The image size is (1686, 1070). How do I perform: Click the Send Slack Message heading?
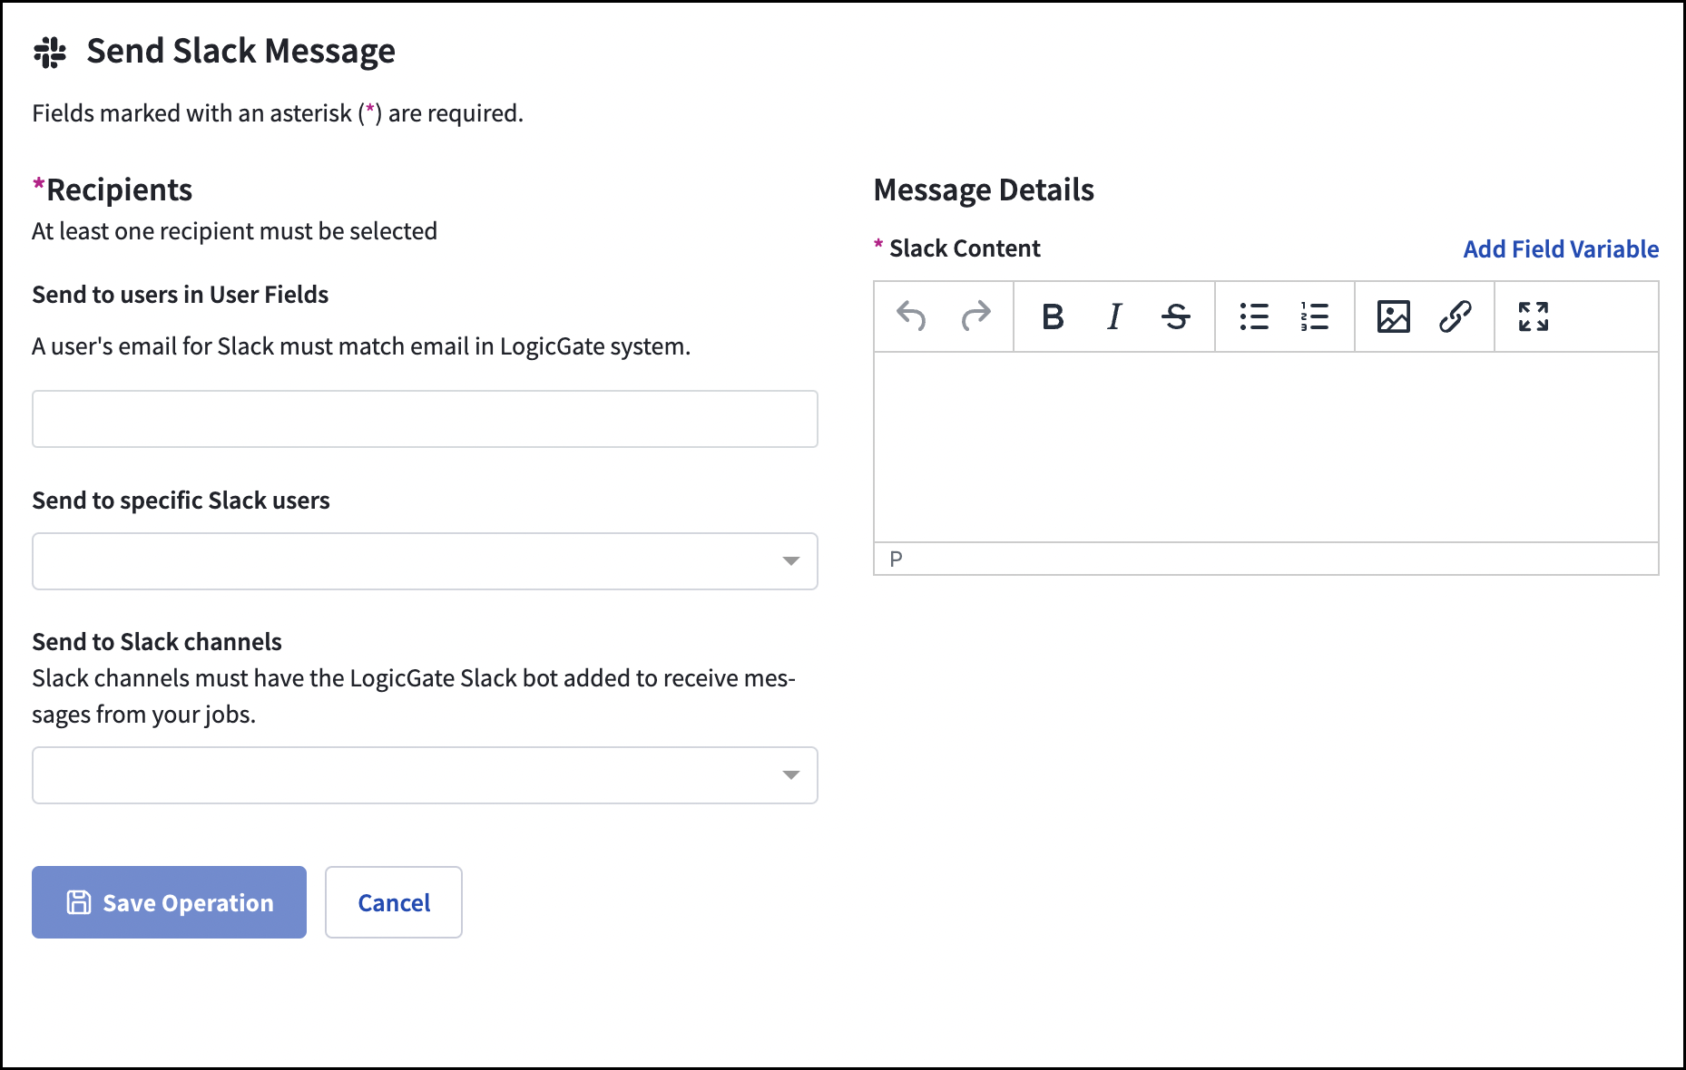click(240, 52)
